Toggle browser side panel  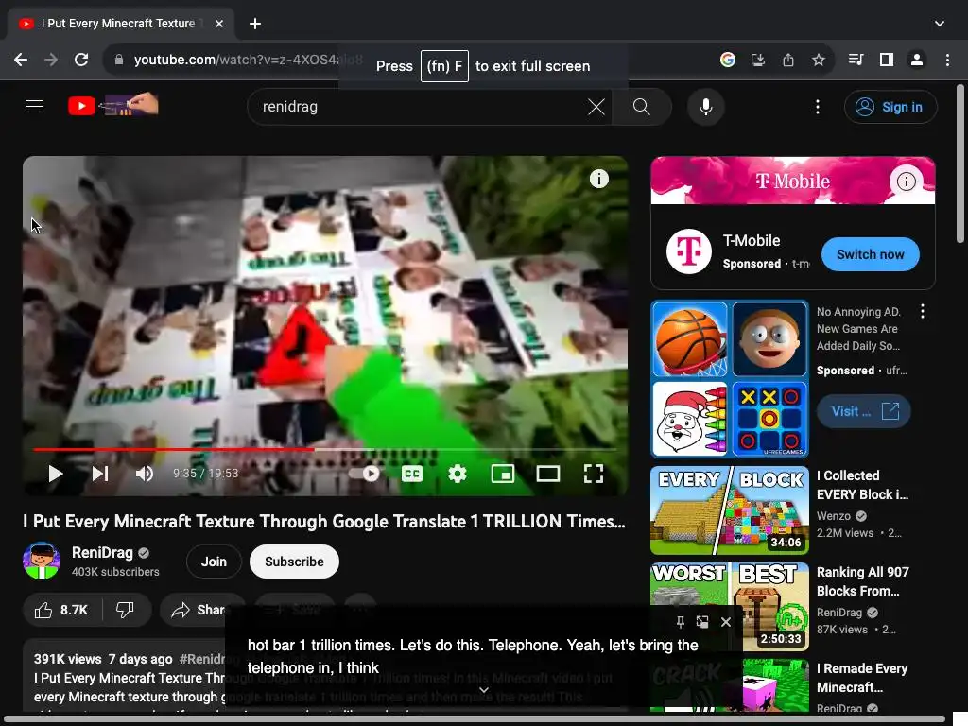point(886,60)
